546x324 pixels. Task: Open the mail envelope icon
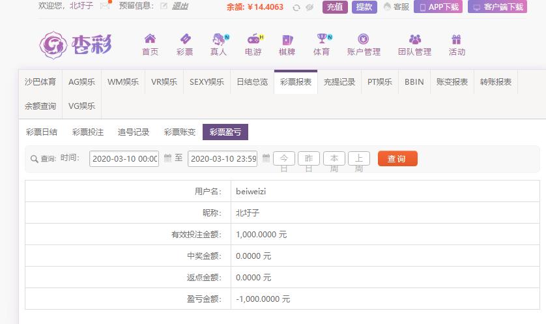click(104, 6)
